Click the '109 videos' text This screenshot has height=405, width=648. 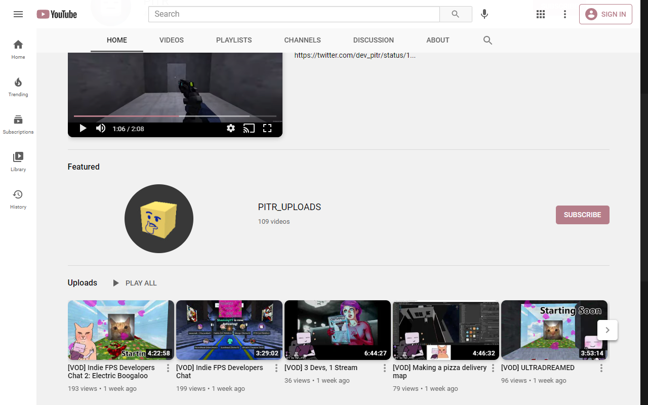274,221
